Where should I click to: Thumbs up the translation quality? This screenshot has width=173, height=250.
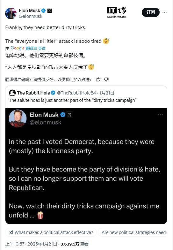point(98,80)
